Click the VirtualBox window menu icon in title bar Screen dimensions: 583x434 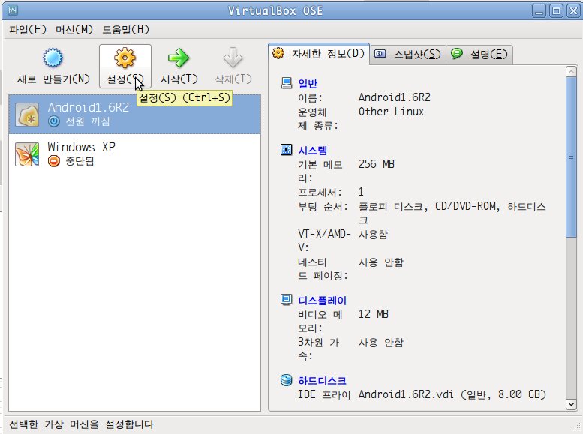(12, 10)
